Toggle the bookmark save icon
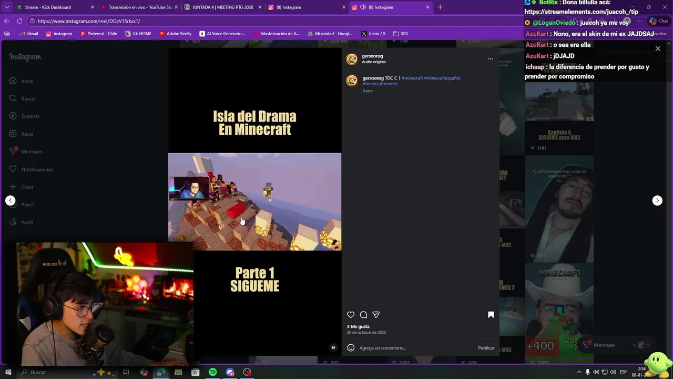The height and width of the screenshot is (379, 673). pos(491,315)
